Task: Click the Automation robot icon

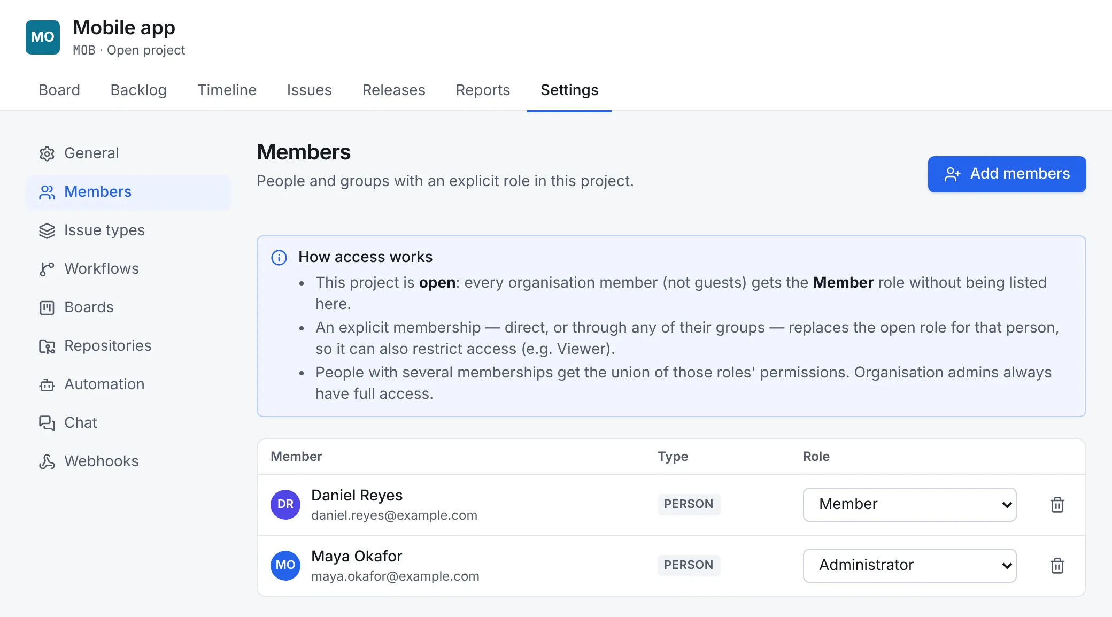Action: coord(47,384)
